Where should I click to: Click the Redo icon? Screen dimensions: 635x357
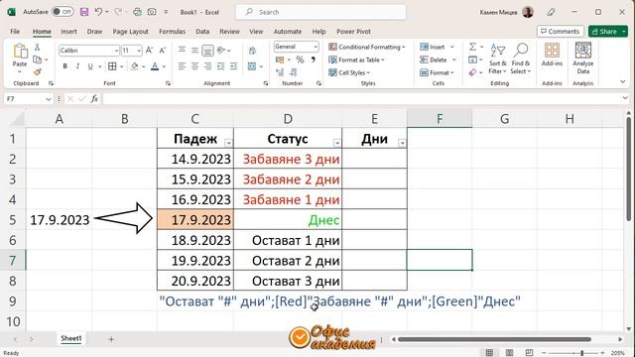(x=117, y=12)
